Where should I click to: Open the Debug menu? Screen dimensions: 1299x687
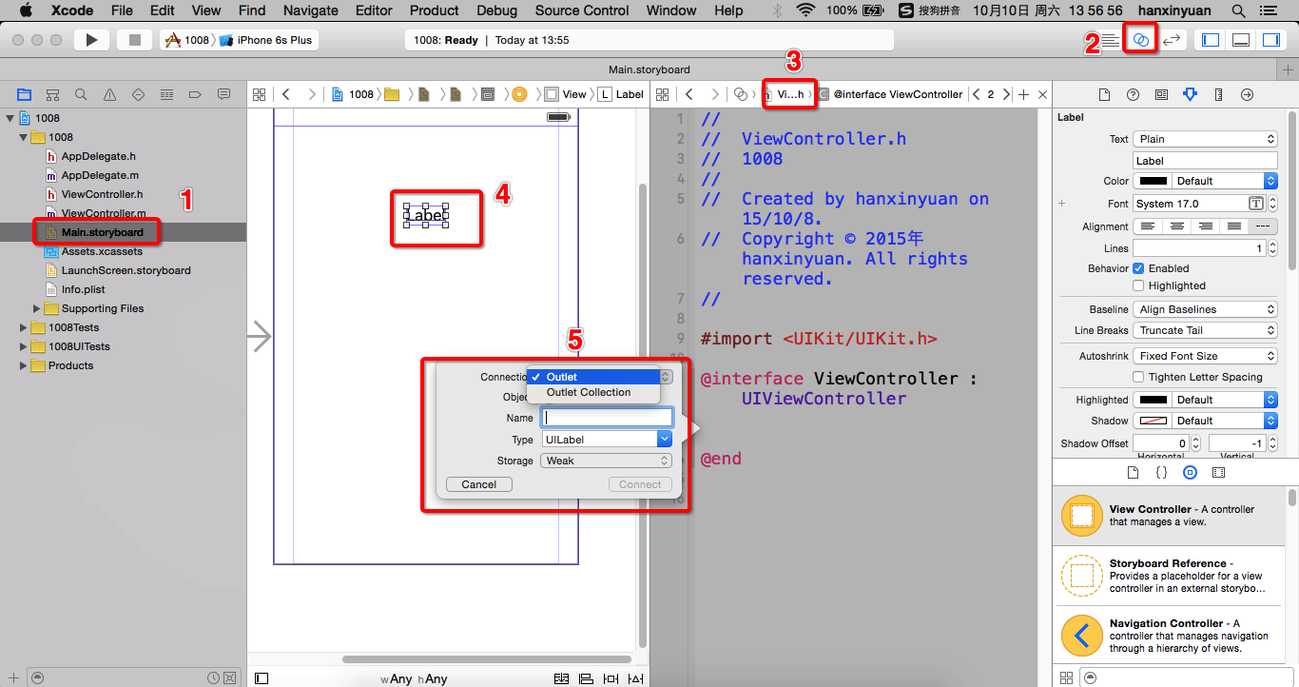point(496,10)
